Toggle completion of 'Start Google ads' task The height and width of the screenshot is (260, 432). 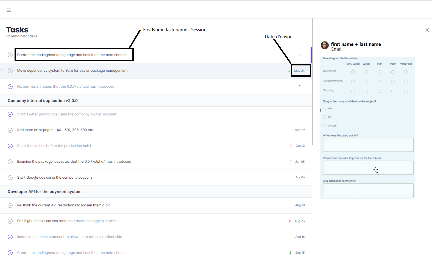point(10,178)
